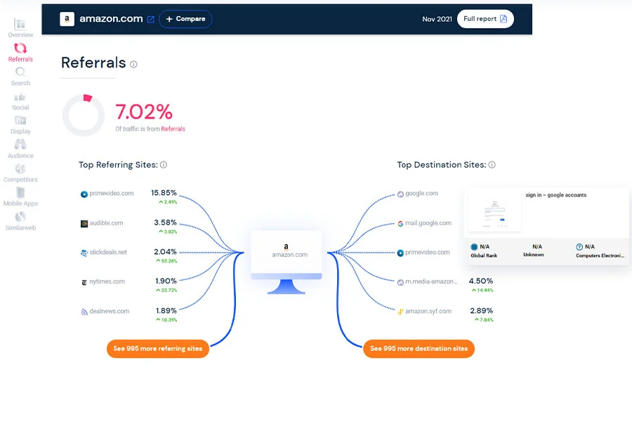Click the 4.50% value for m.media-amazon
Viewport: 632px width, 421px height.
click(481, 281)
